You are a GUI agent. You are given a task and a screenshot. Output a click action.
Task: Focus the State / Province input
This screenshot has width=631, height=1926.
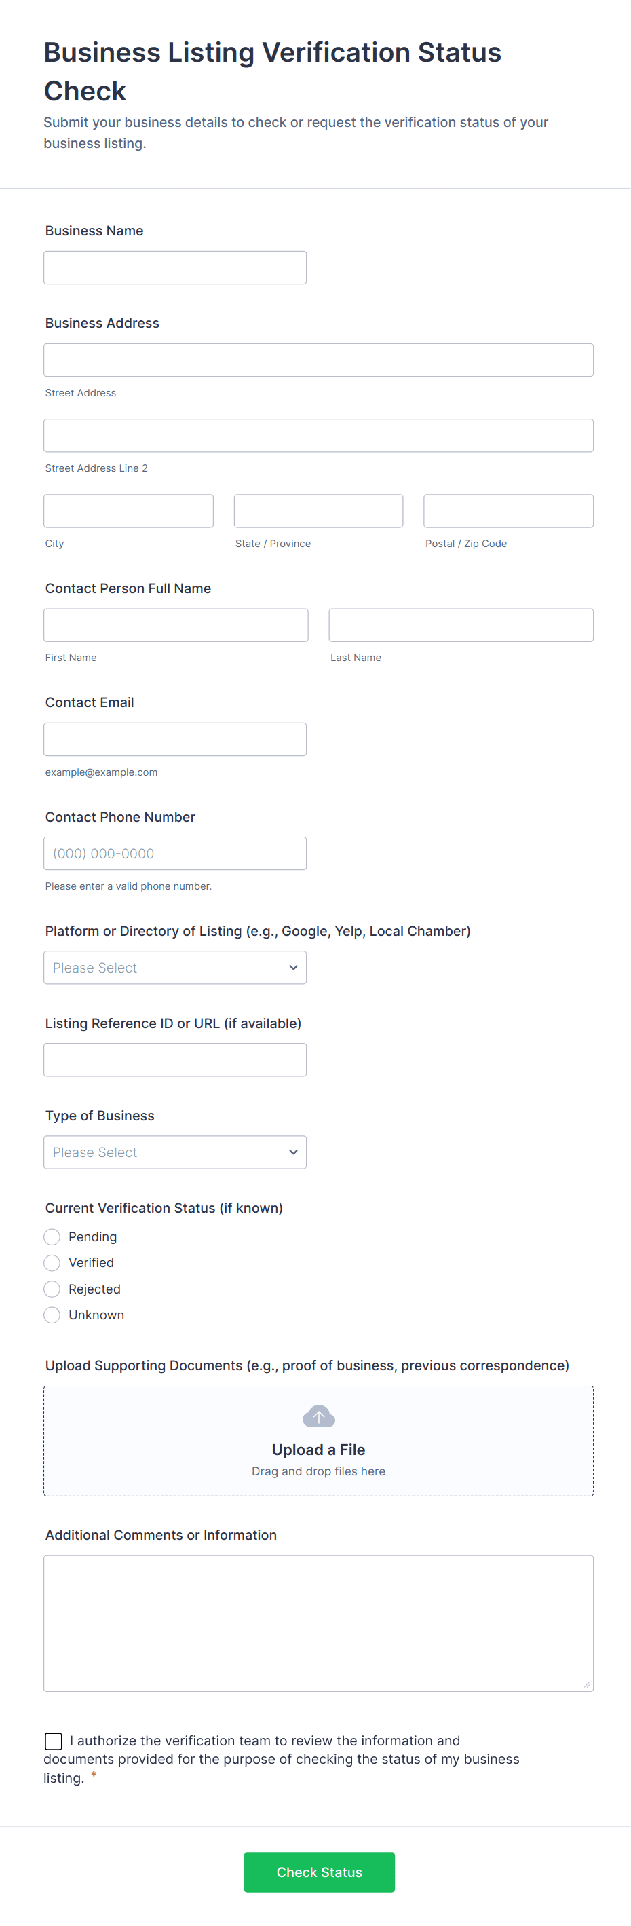coord(318,510)
